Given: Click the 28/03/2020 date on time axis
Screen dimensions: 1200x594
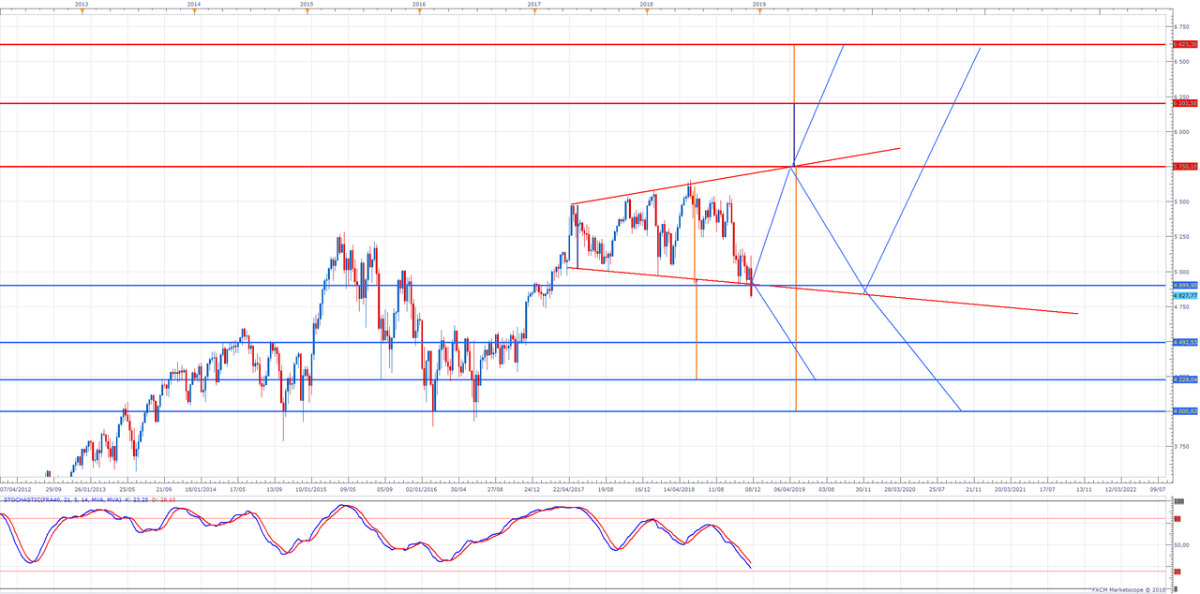Looking at the screenshot, I should [x=900, y=488].
